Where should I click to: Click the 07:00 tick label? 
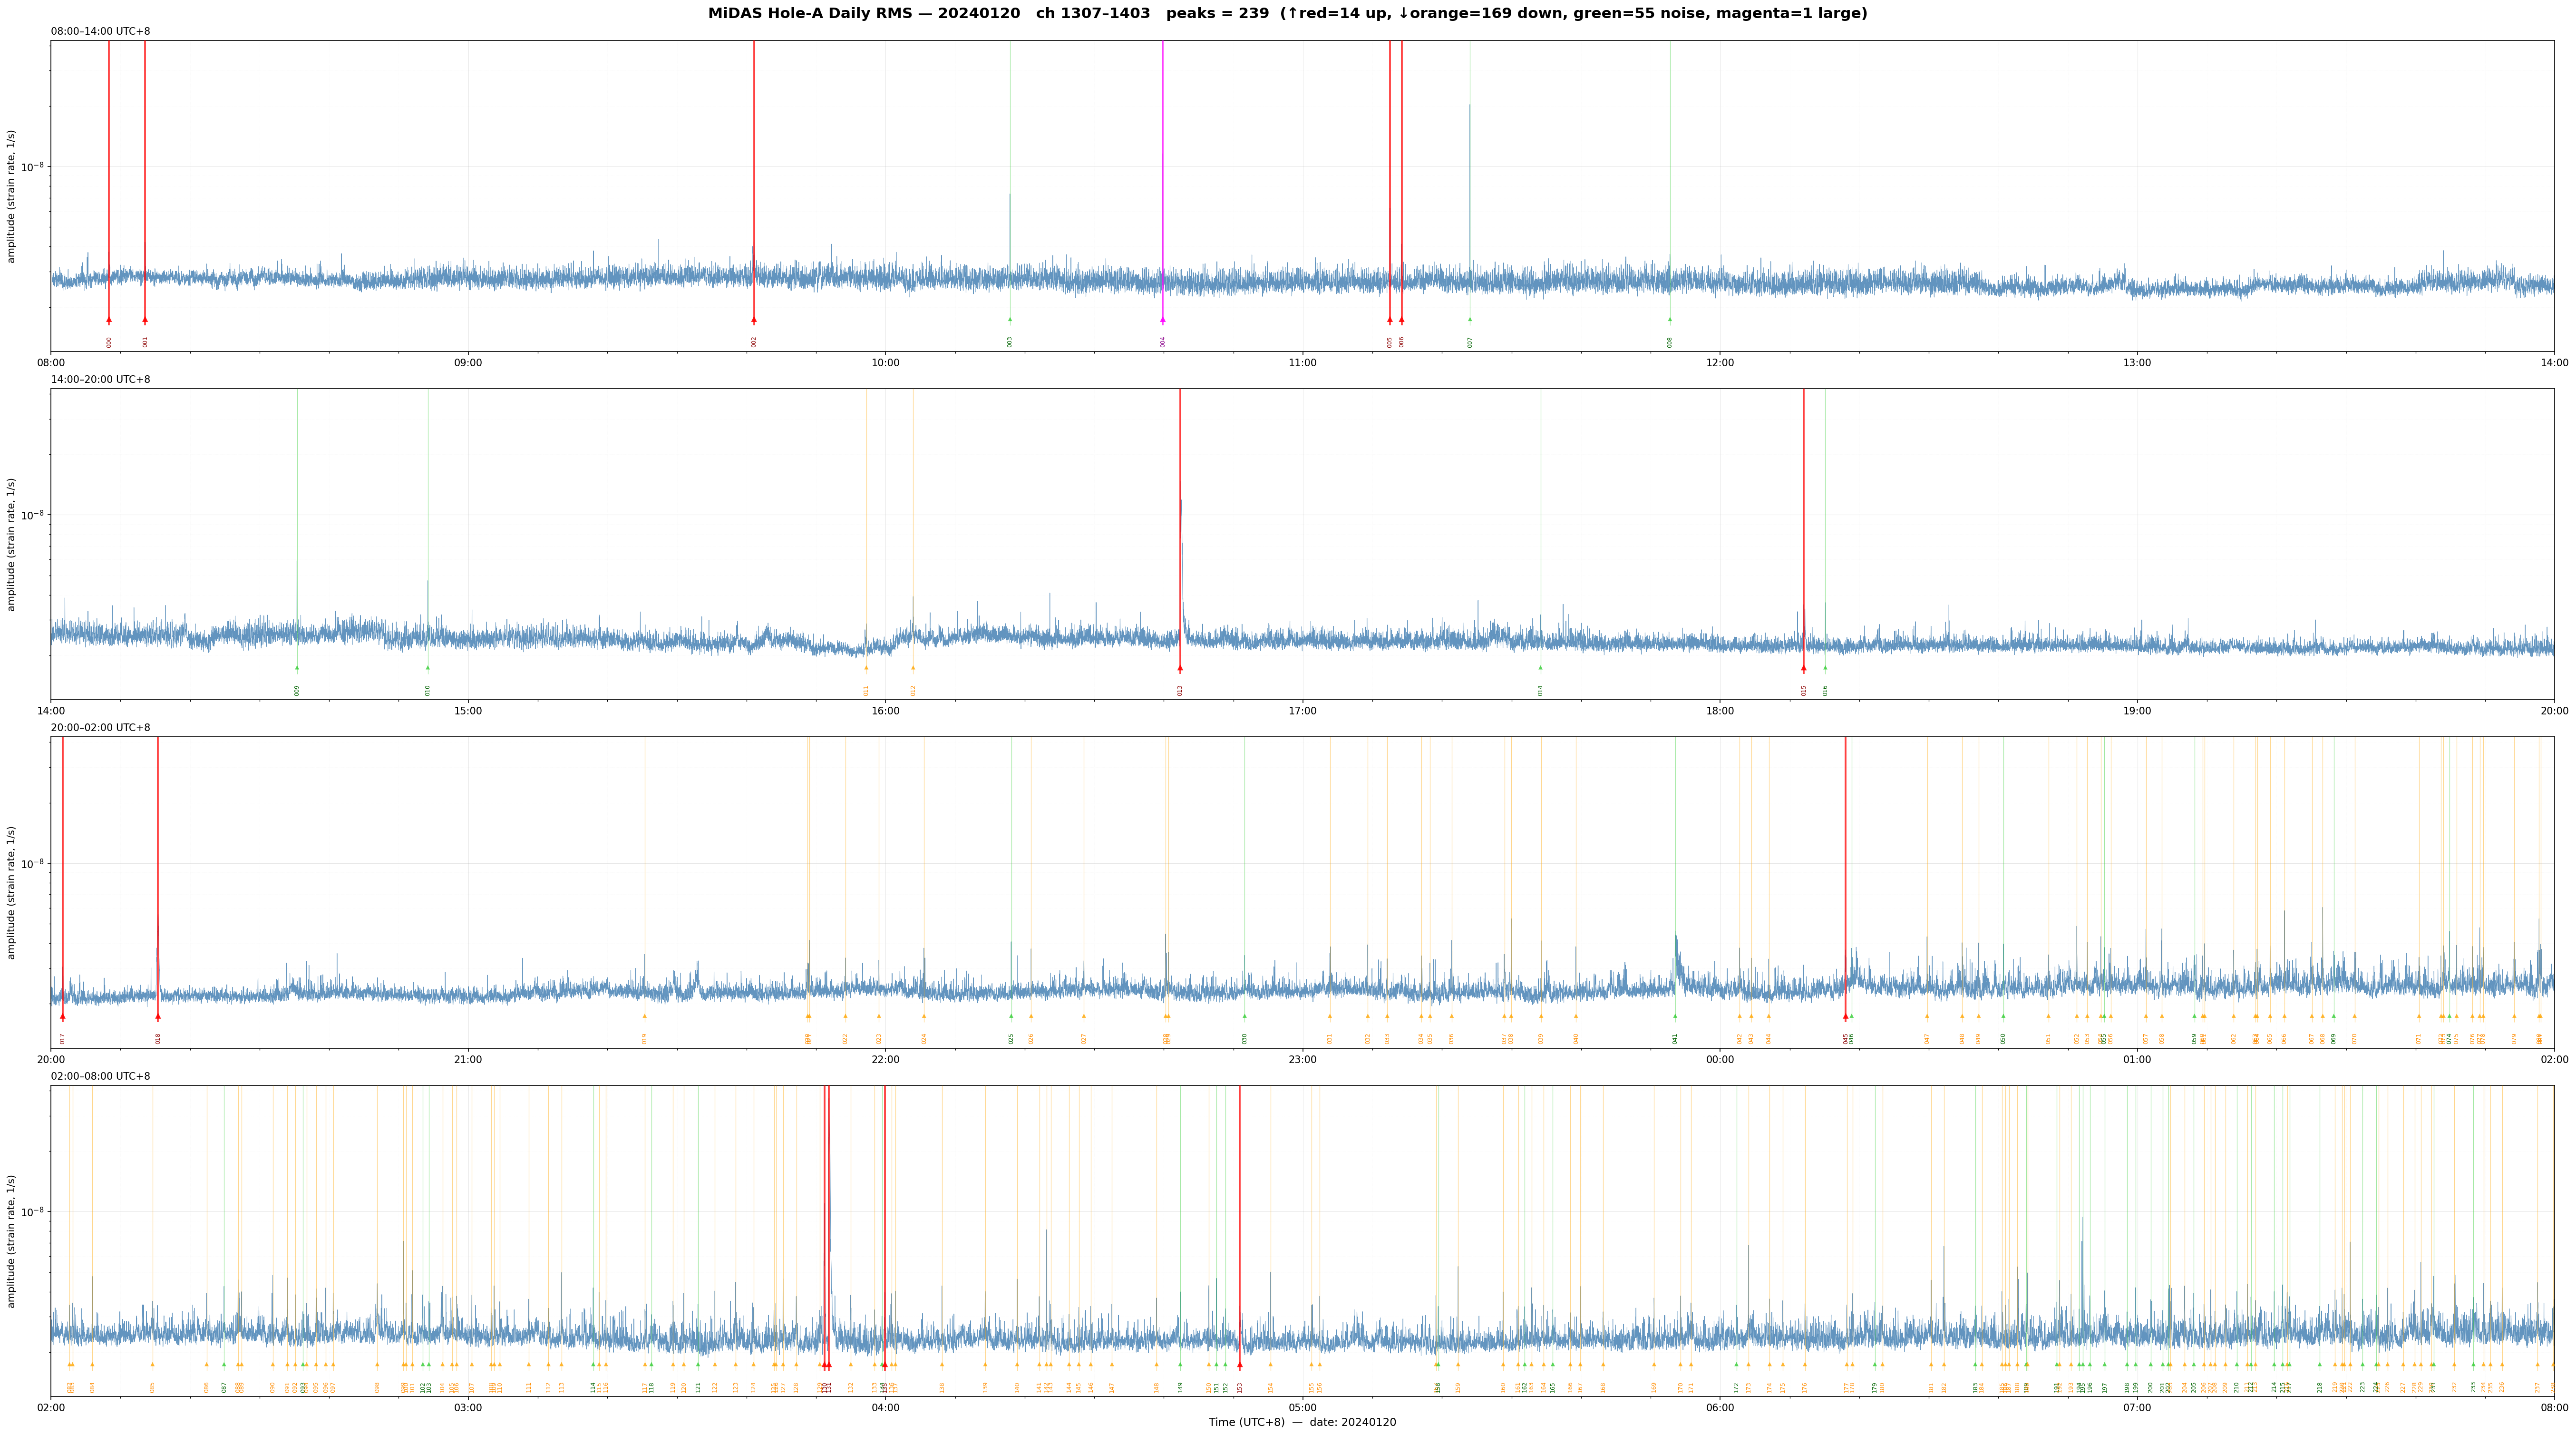point(2137,1408)
